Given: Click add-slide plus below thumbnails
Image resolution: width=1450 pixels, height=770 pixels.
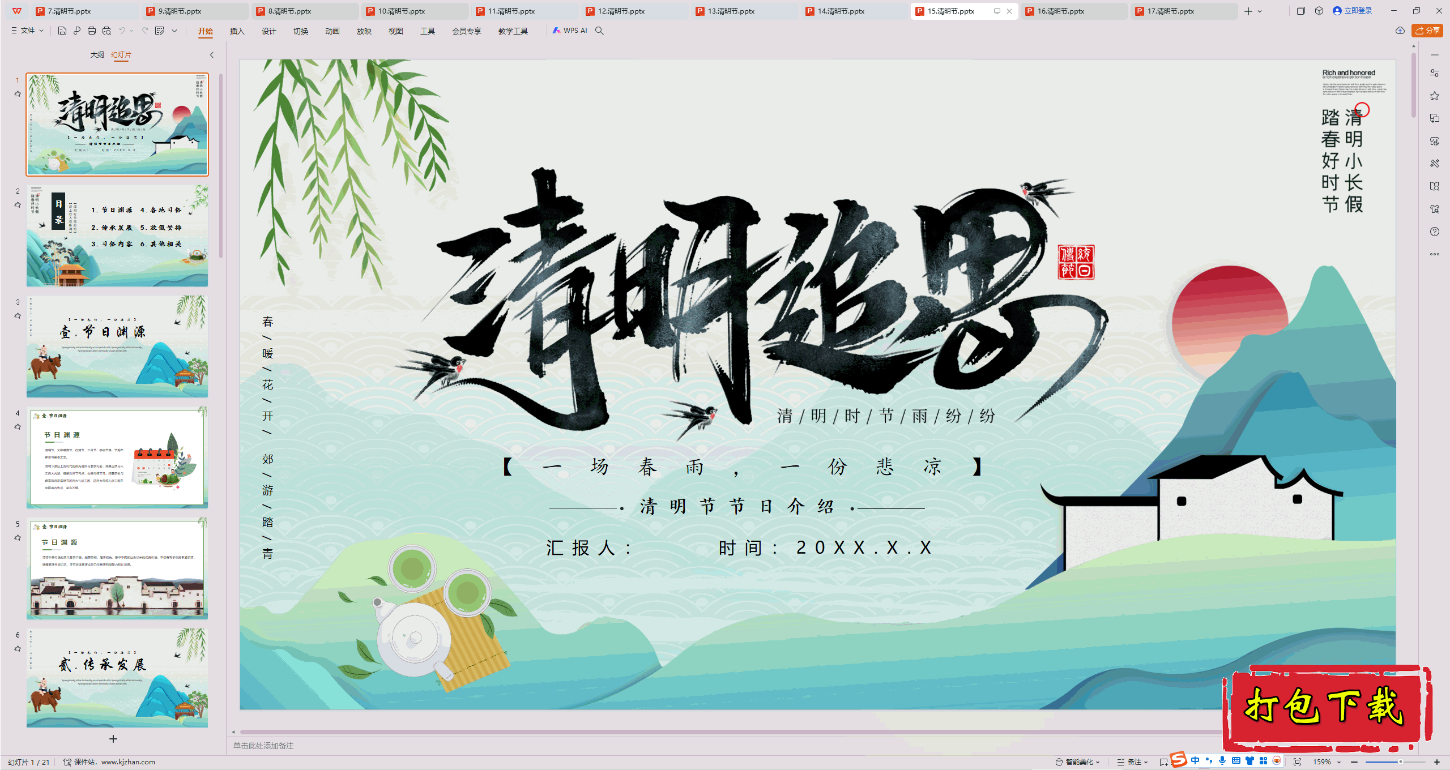Looking at the screenshot, I should pyautogui.click(x=113, y=739).
